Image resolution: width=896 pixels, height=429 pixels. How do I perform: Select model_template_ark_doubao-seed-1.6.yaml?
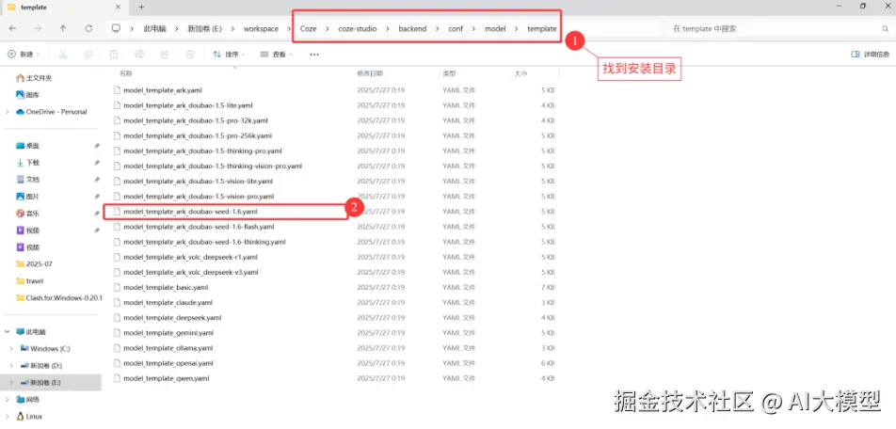(190, 212)
